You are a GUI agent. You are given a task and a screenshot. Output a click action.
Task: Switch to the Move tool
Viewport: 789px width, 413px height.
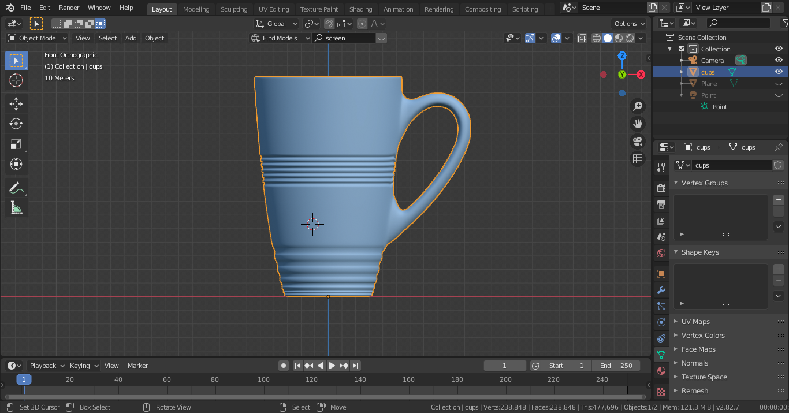[16, 103]
